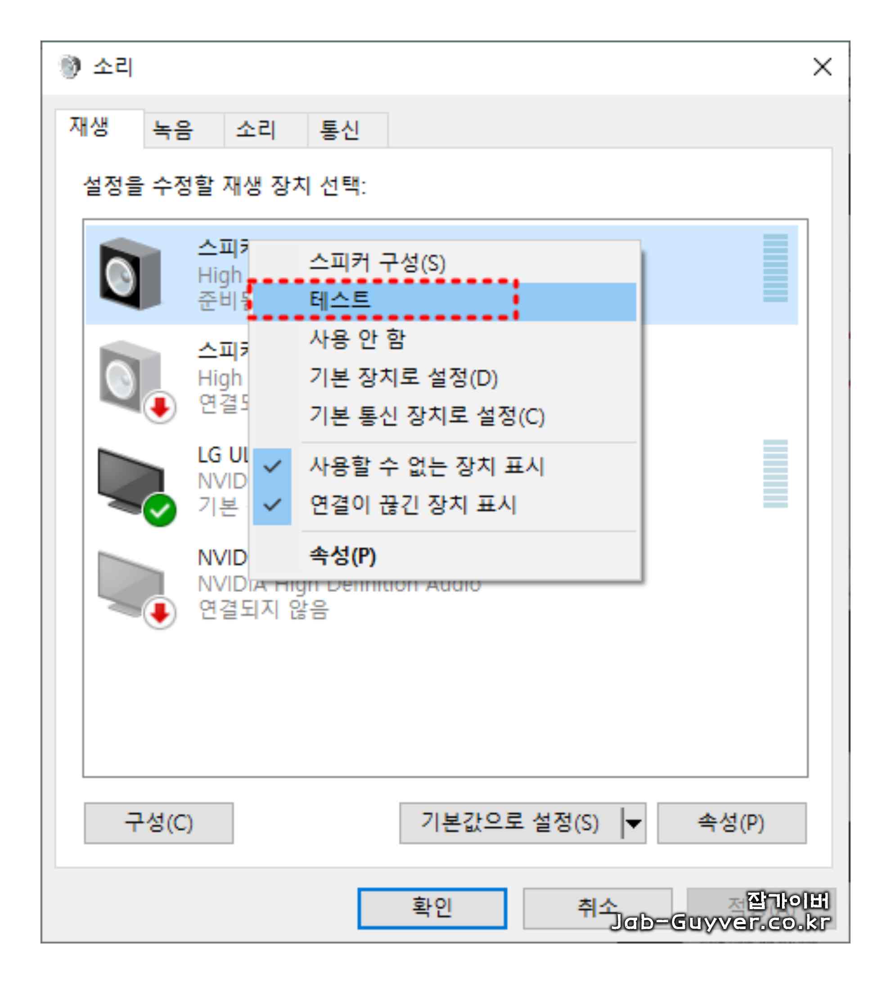Click the red unplugged arrow on NVIDIA output

[159, 613]
